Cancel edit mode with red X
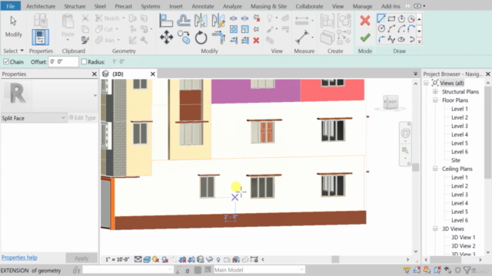Screen dimensions: 492x276 pos(365,21)
